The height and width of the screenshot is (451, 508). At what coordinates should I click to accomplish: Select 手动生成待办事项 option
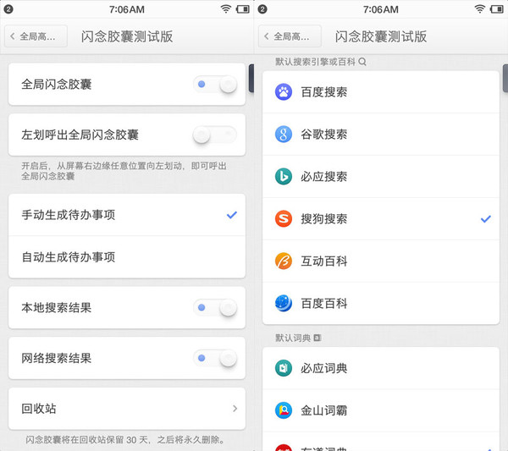[127, 215]
